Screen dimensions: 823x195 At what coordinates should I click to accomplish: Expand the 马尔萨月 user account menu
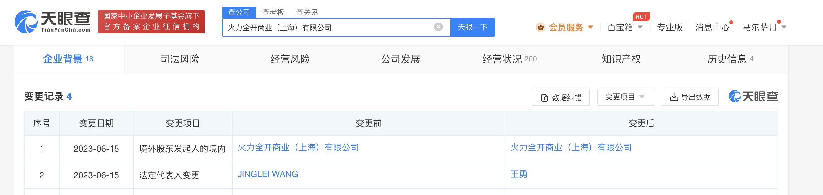click(x=784, y=28)
